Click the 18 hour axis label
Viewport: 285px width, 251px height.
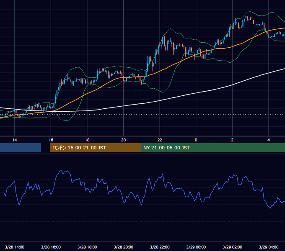[x=87, y=140]
